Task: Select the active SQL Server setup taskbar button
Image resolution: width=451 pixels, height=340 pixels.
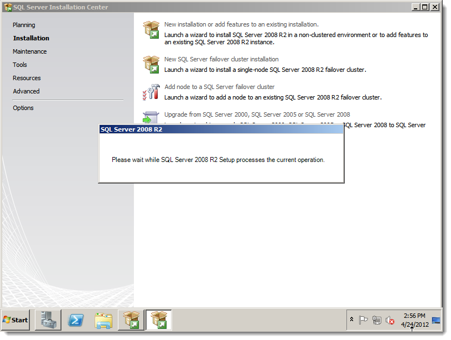Action: click(158, 320)
